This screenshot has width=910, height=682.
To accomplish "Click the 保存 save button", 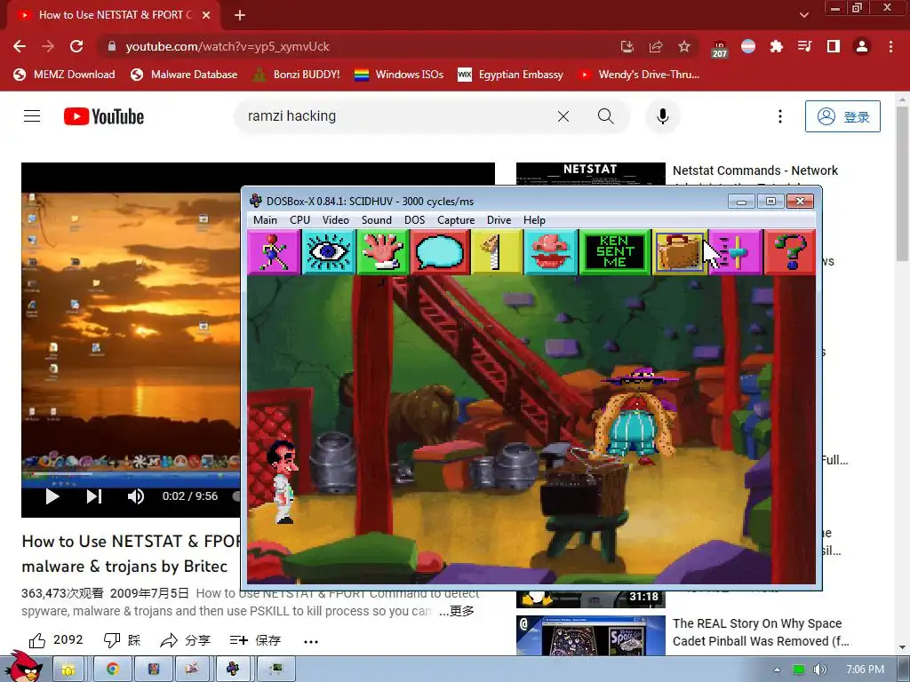I will 255,639.
